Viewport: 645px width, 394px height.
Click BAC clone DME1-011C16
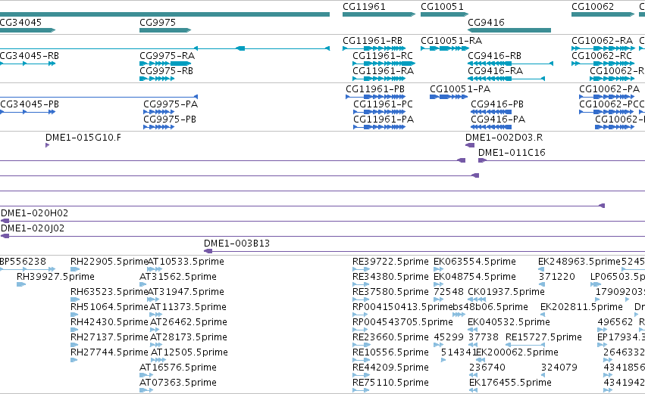[x=512, y=153]
